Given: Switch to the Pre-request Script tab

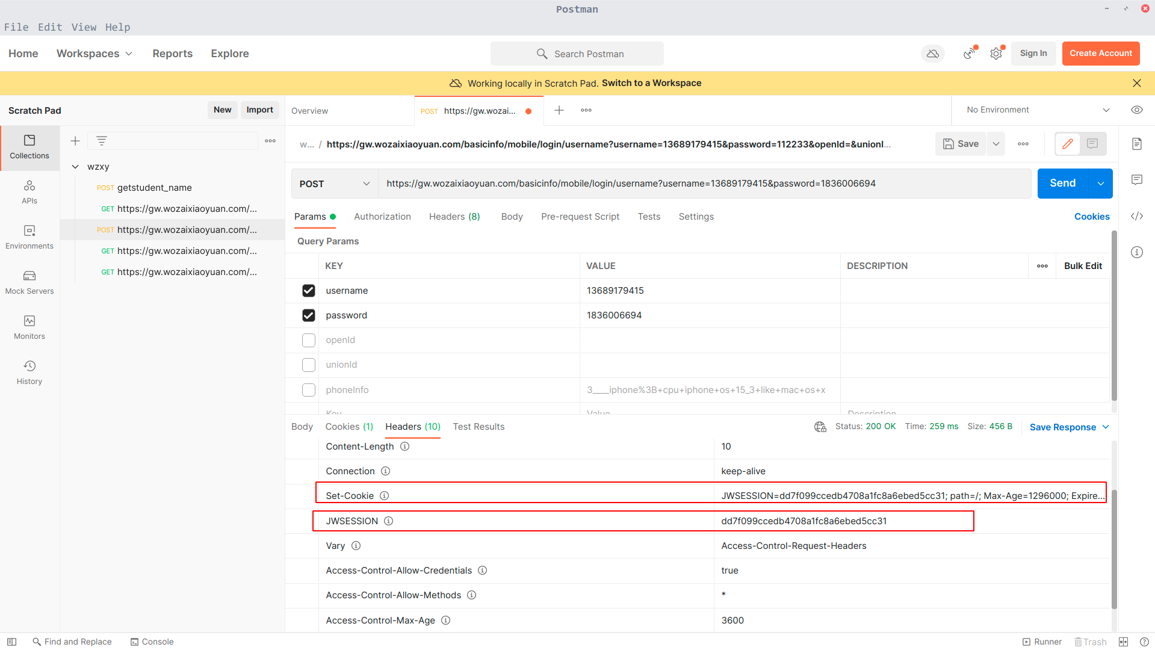Looking at the screenshot, I should 580,217.
